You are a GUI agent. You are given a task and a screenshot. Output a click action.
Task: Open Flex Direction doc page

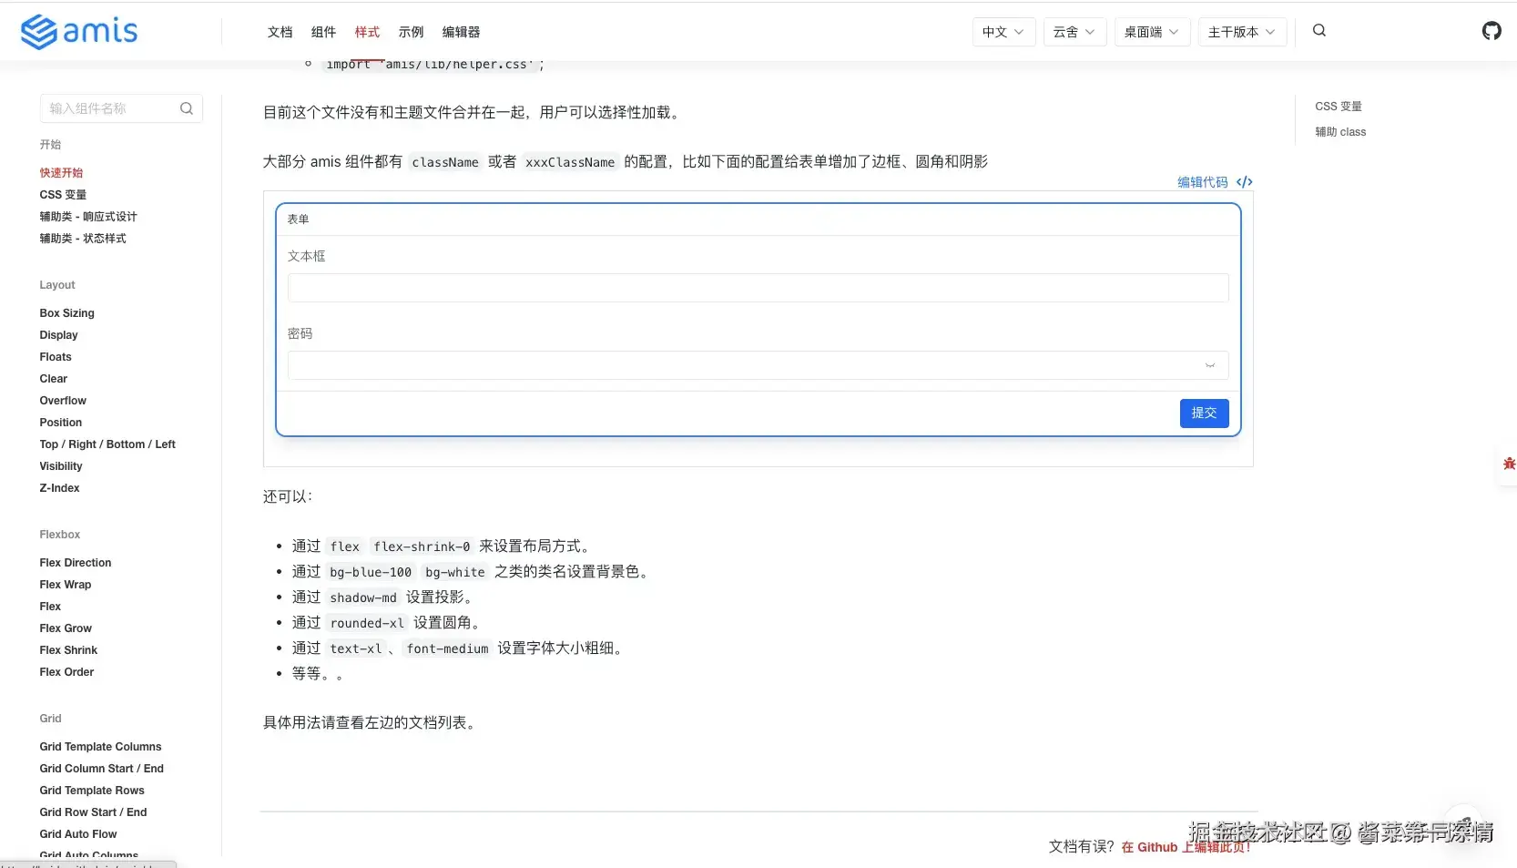click(76, 563)
